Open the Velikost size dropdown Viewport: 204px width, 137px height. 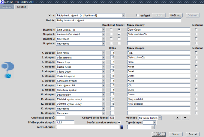(x=160, y=118)
